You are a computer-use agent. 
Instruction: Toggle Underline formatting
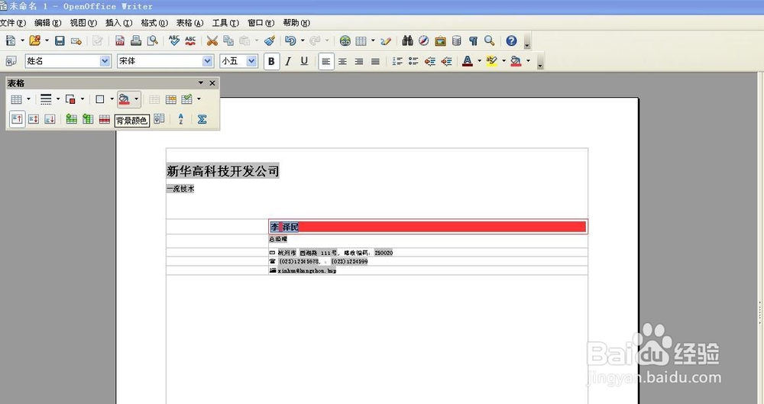pos(305,61)
